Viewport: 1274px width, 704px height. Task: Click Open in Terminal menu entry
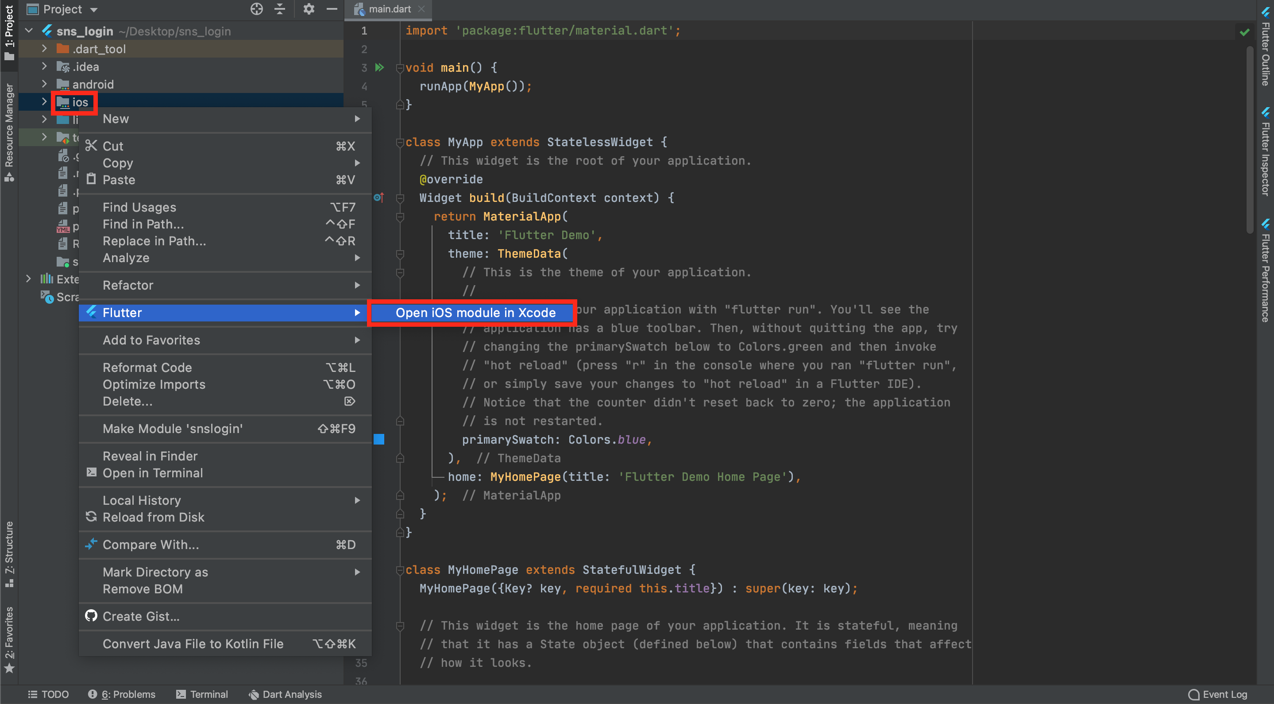pyautogui.click(x=152, y=473)
